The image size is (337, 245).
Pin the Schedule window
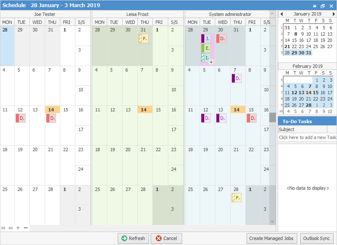(x=315, y=6)
